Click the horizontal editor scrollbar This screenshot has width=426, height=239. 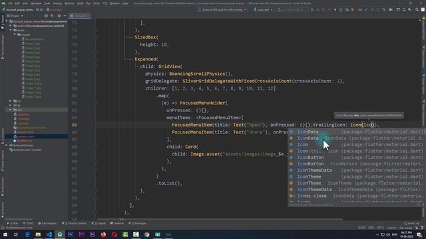coord(220,219)
